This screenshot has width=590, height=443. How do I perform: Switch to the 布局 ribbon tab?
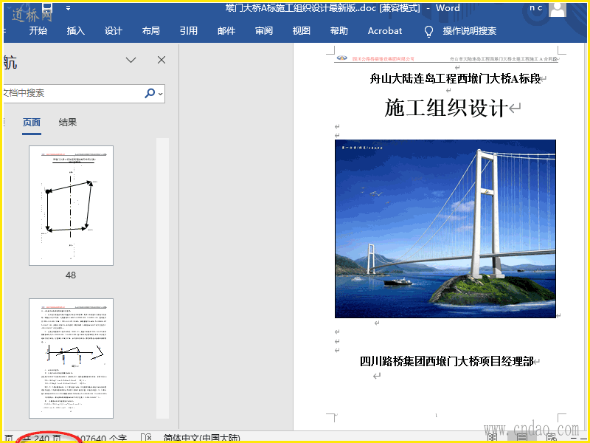(151, 31)
